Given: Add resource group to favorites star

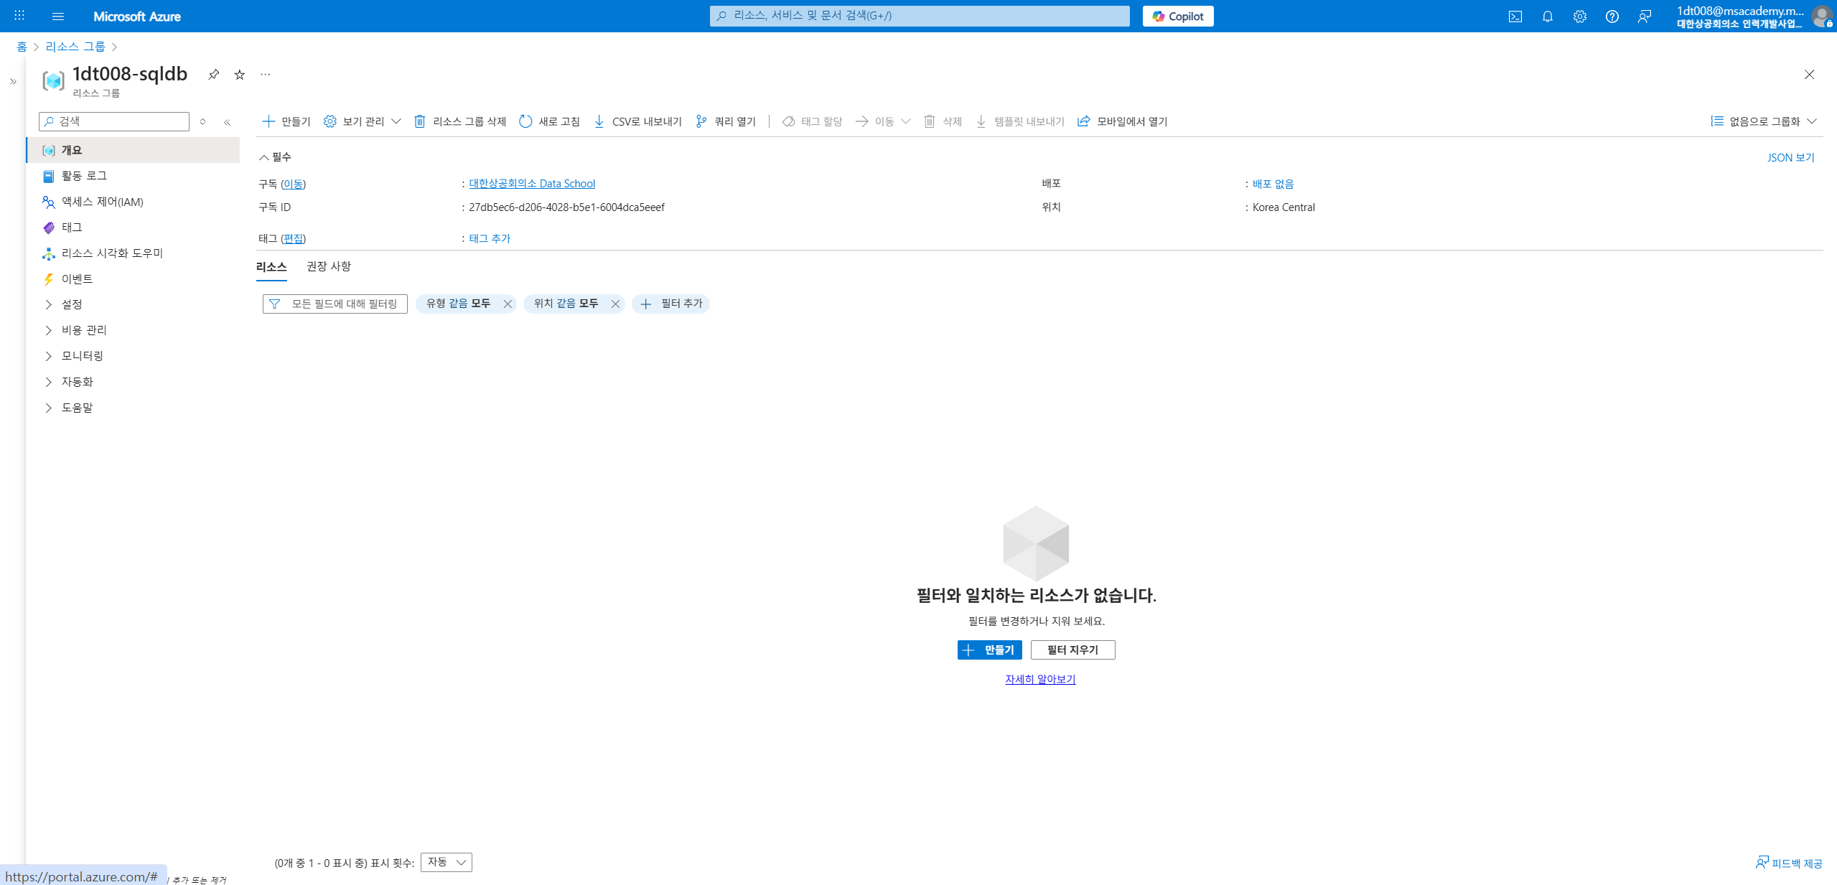Looking at the screenshot, I should click(240, 75).
